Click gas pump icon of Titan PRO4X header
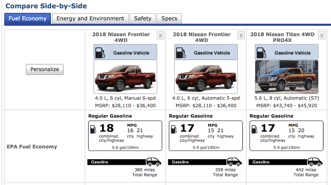The width and height of the screenshot is (331, 185). pos(261,53)
